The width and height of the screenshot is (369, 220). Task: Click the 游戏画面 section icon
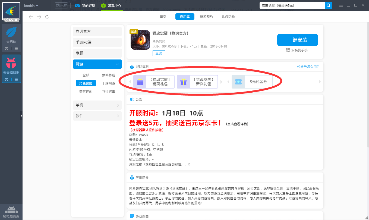click(132, 216)
